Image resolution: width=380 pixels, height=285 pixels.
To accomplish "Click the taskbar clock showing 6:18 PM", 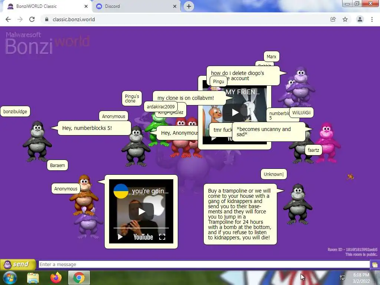I will coord(361,278).
